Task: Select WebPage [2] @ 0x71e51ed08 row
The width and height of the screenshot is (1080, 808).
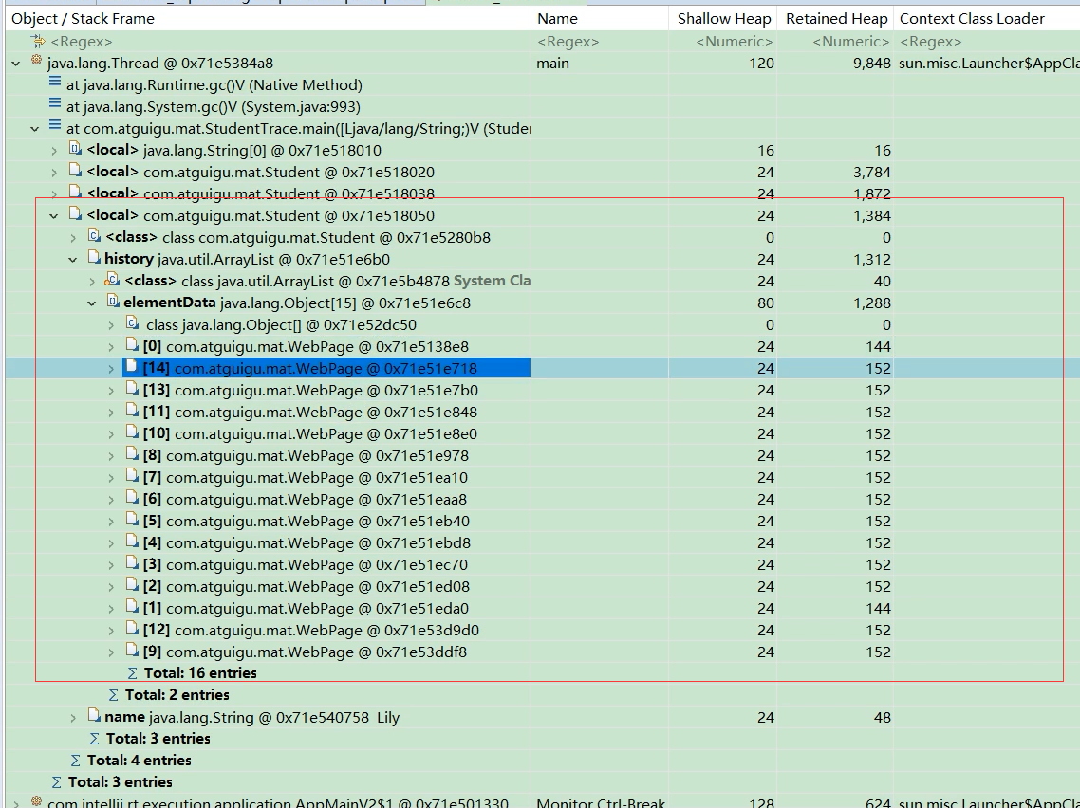Action: 543,587
